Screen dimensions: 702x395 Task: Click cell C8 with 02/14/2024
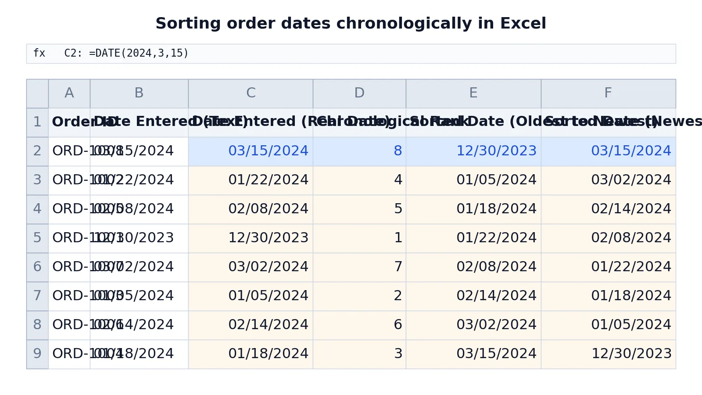[x=251, y=325]
